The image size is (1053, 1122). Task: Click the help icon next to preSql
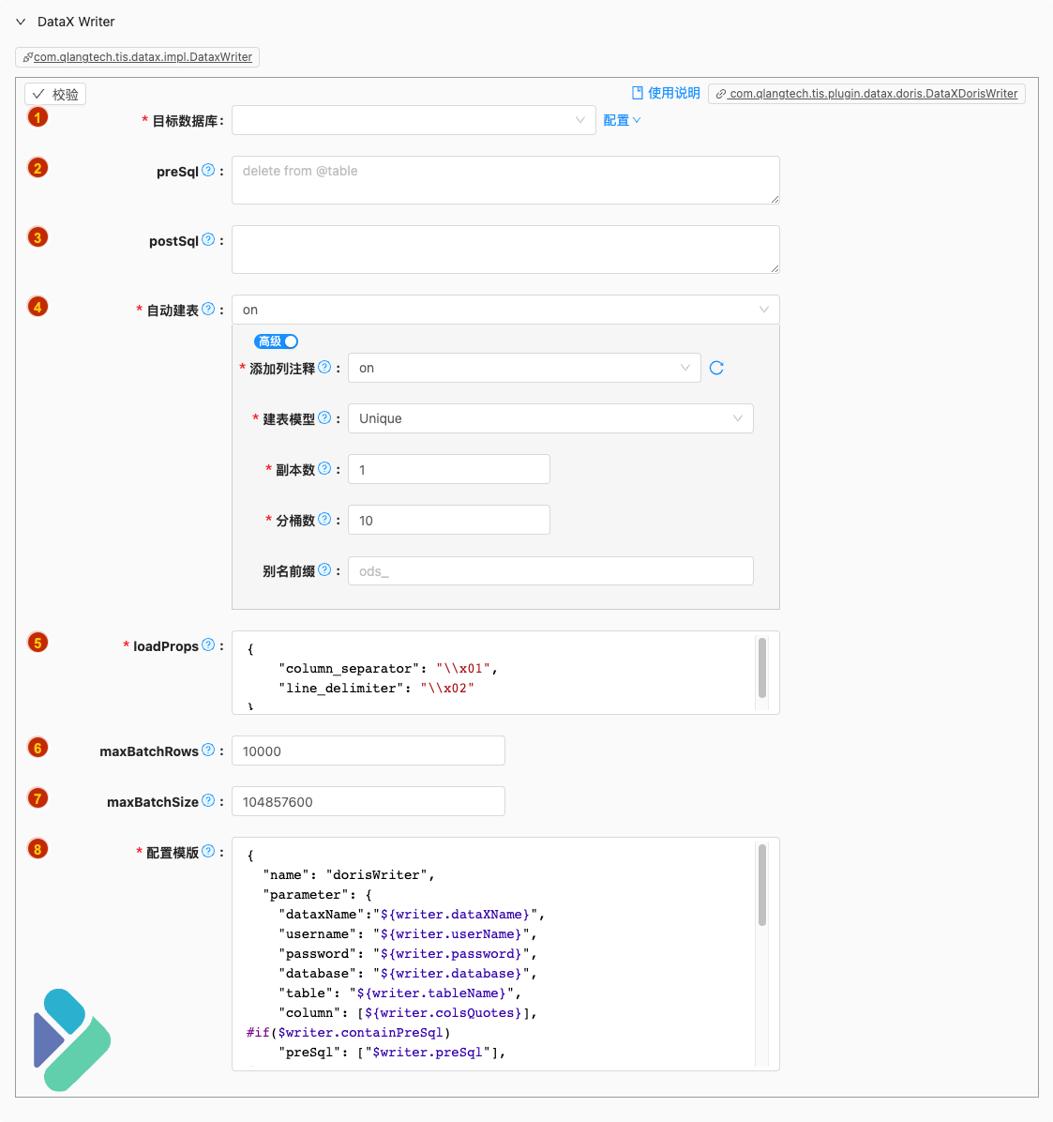208,170
